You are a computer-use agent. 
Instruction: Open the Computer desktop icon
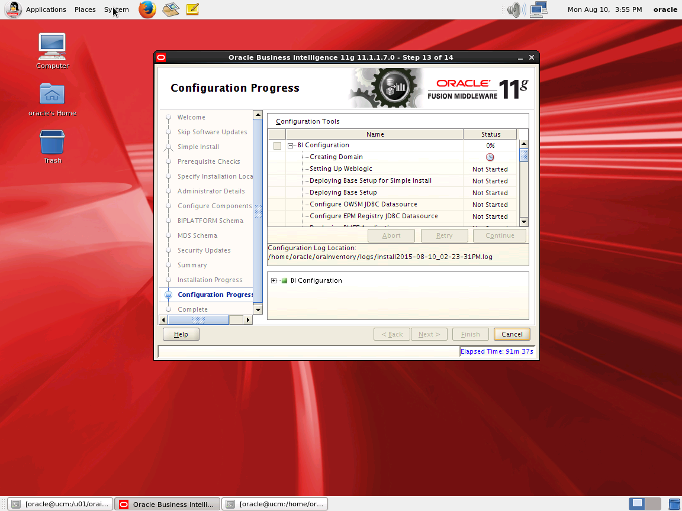point(52,51)
